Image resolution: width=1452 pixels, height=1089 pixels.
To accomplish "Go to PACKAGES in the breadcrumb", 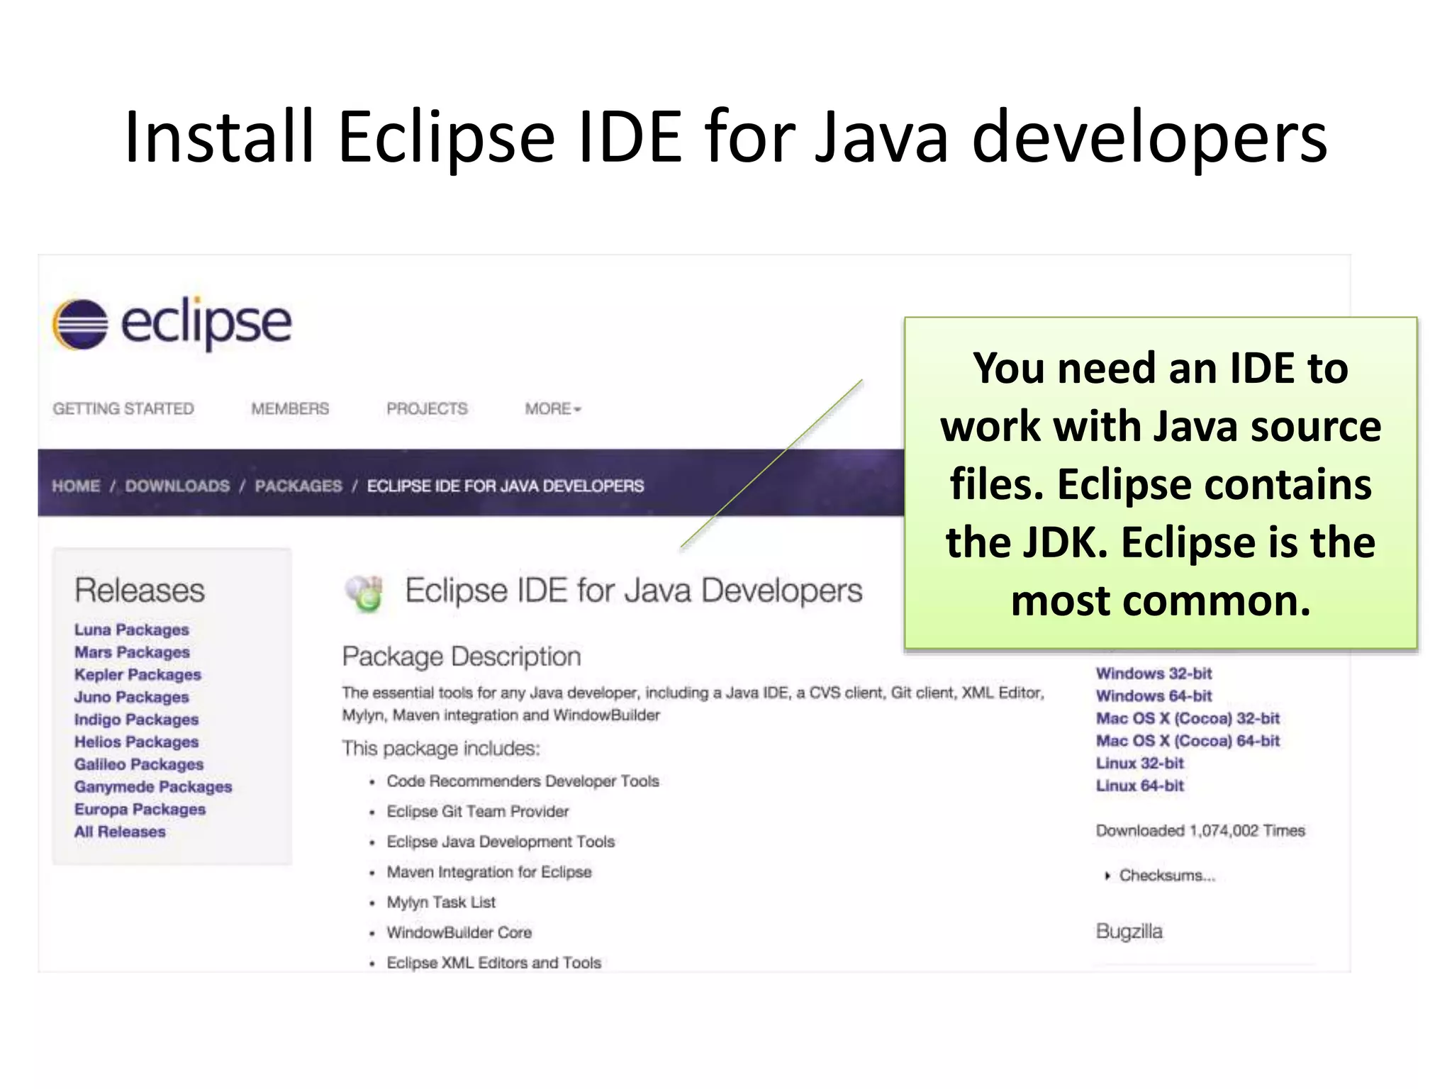I will point(298,486).
